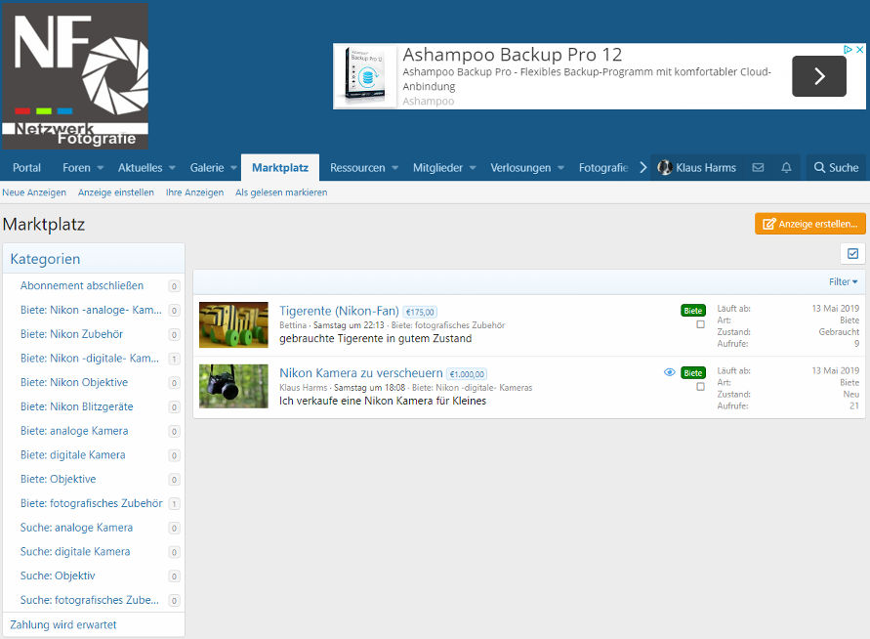Click the watched eye icon on Nikon Kamera listing
The height and width of the screenshot is (639, 870).
670,372
